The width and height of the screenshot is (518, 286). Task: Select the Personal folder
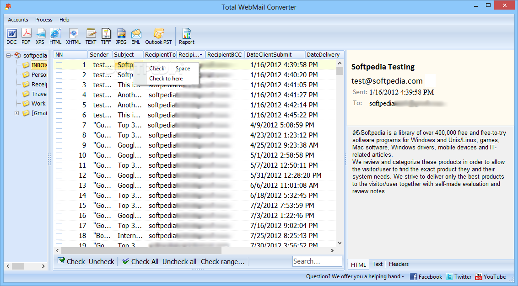coord(39,74)
